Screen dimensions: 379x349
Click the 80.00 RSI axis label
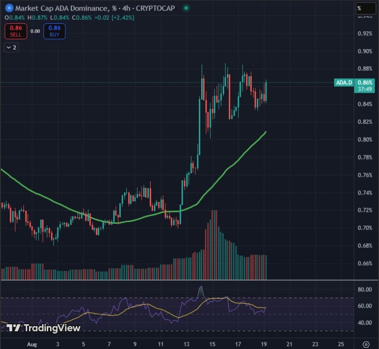point(365,289)
